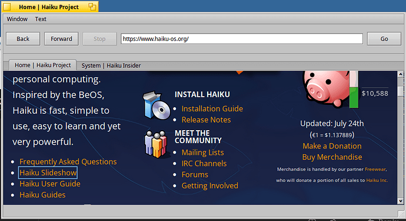Click the Forward button
This screenshot has width=406, height=221.
point(61,39)
